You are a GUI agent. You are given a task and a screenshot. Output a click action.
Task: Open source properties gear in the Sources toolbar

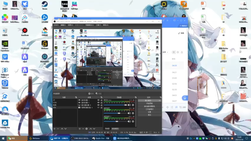coord(87,129)
